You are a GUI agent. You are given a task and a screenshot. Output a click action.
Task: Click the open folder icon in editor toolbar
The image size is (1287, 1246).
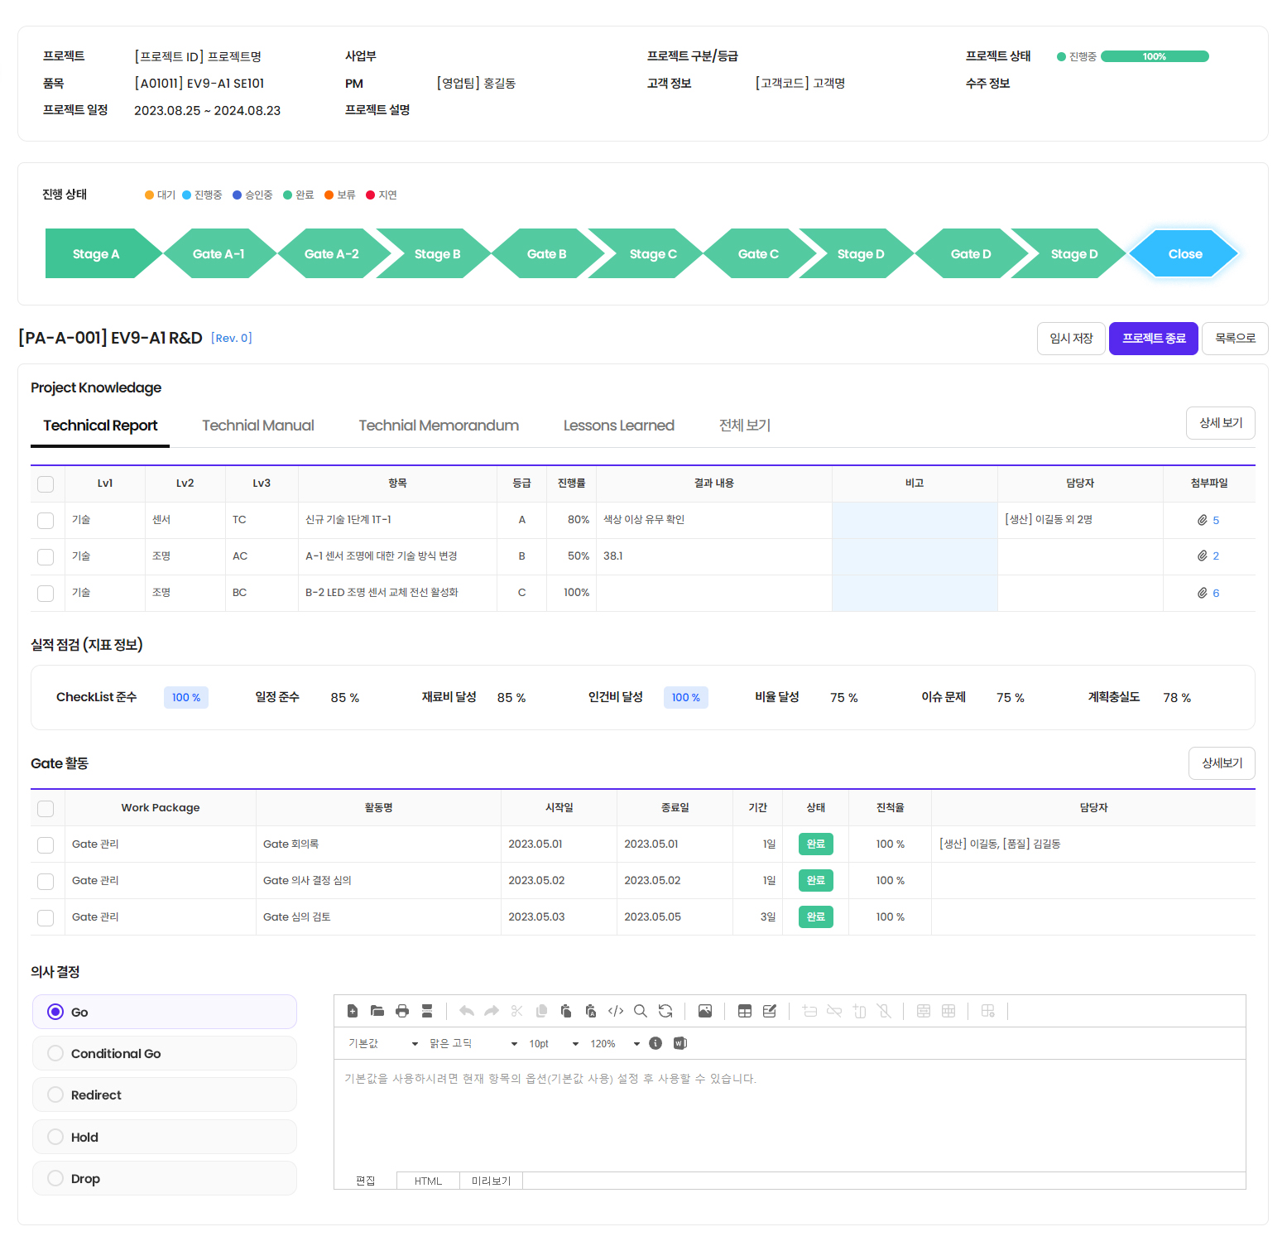[x=377, y=1011]
